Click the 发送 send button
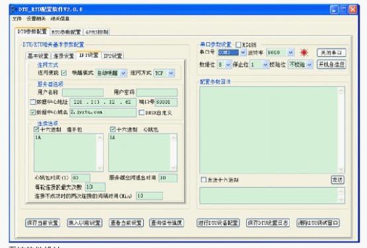The image size is (367, 248). [337, 179]
